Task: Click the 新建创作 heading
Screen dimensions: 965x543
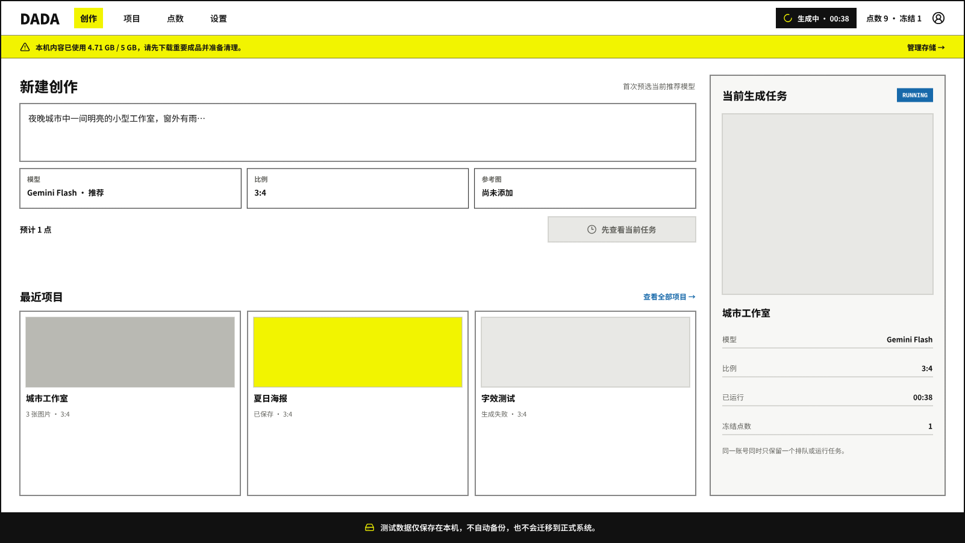Action: click(49, 87)
